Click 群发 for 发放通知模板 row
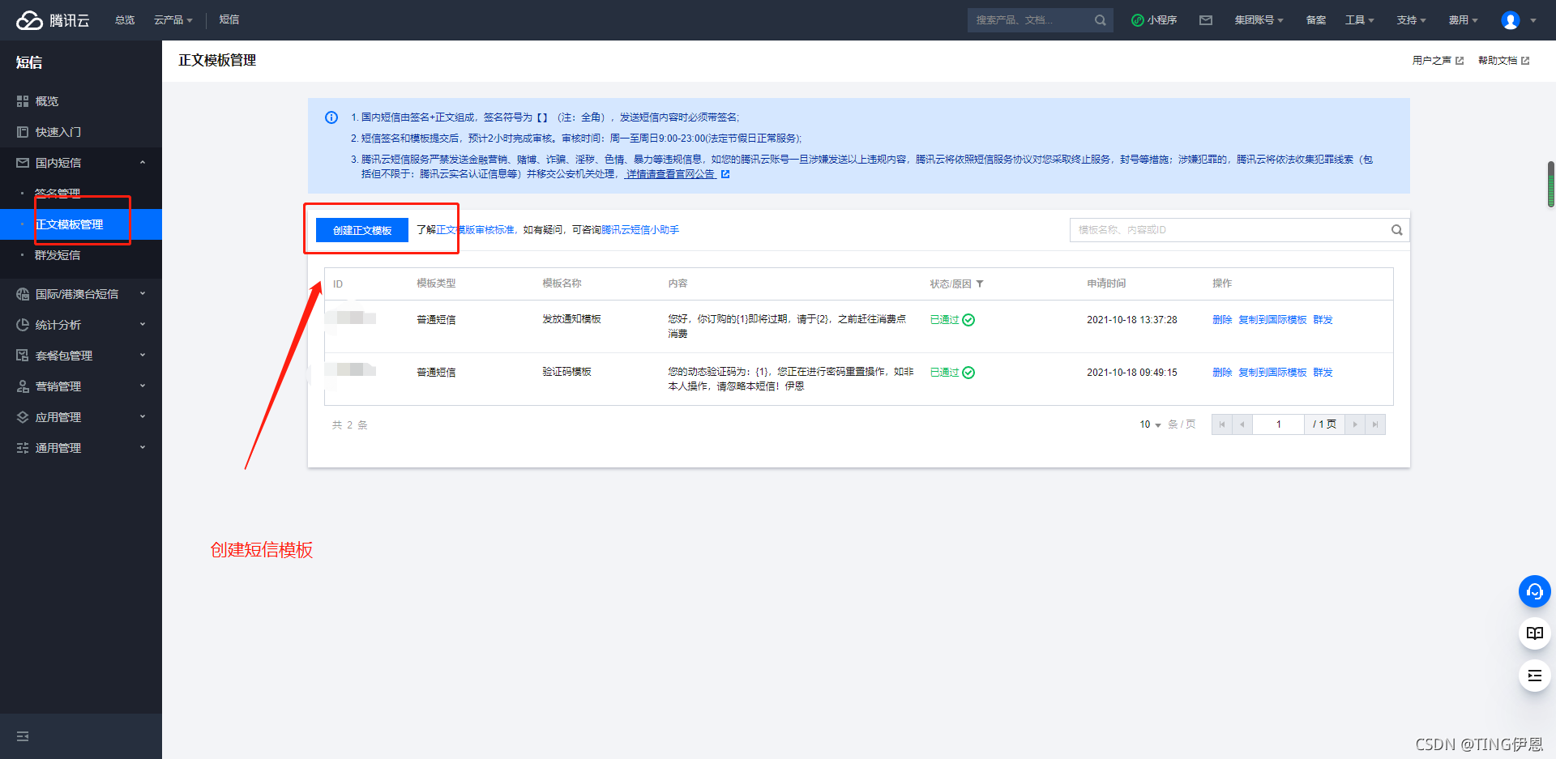Image resolution: width=1556 pixels, height=759 pixels. click(x=1323, y=320)
